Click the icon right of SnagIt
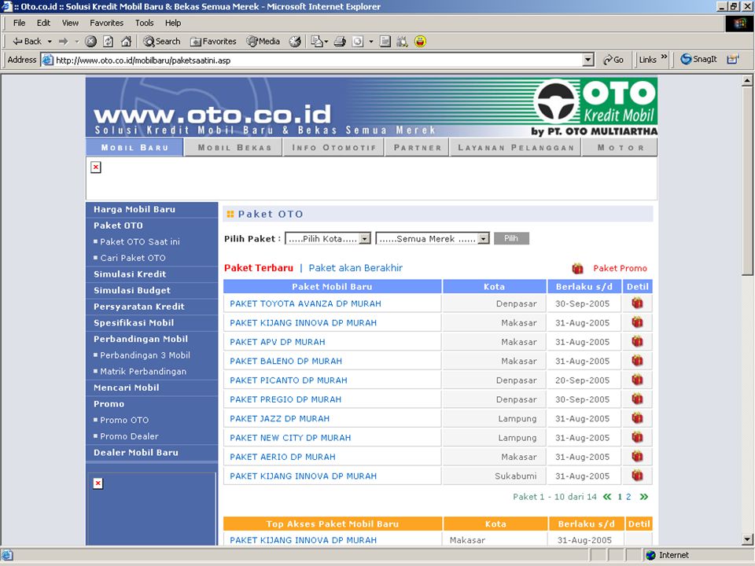Image resolution: width=755 pixels, height=566 pixels. 733,59
